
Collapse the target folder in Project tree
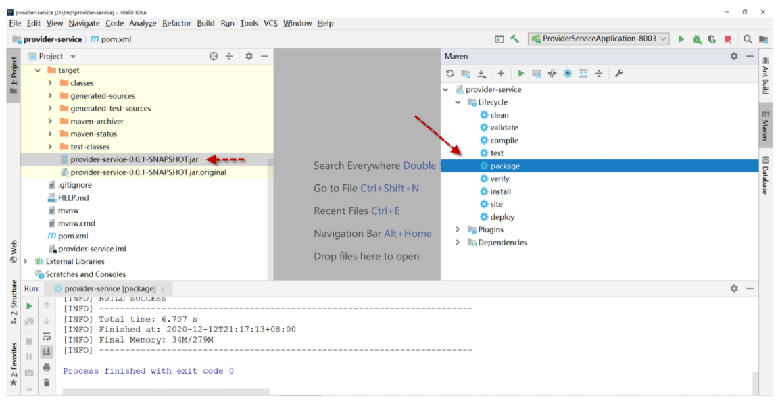click(x=38, y=71)
